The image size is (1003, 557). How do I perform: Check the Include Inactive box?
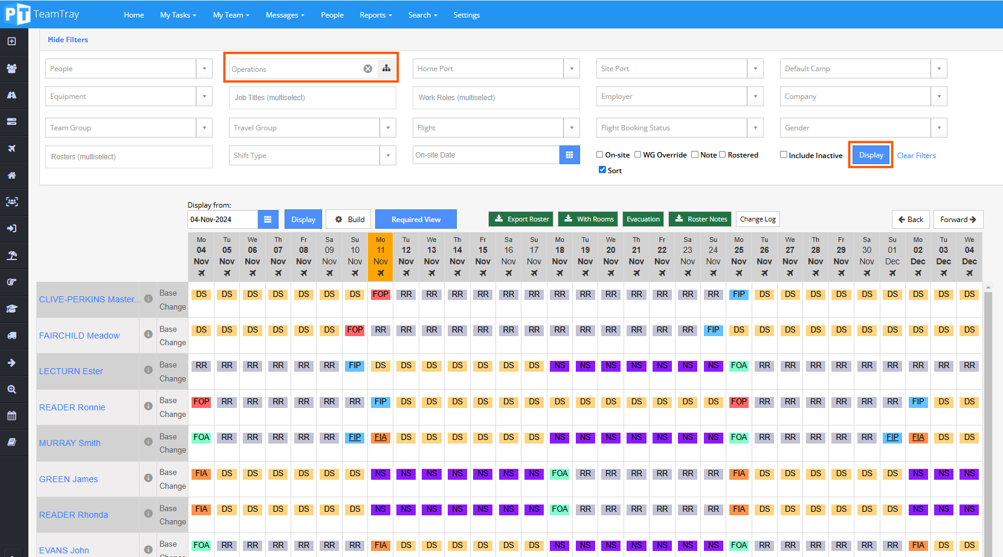[x=784, y=154]
